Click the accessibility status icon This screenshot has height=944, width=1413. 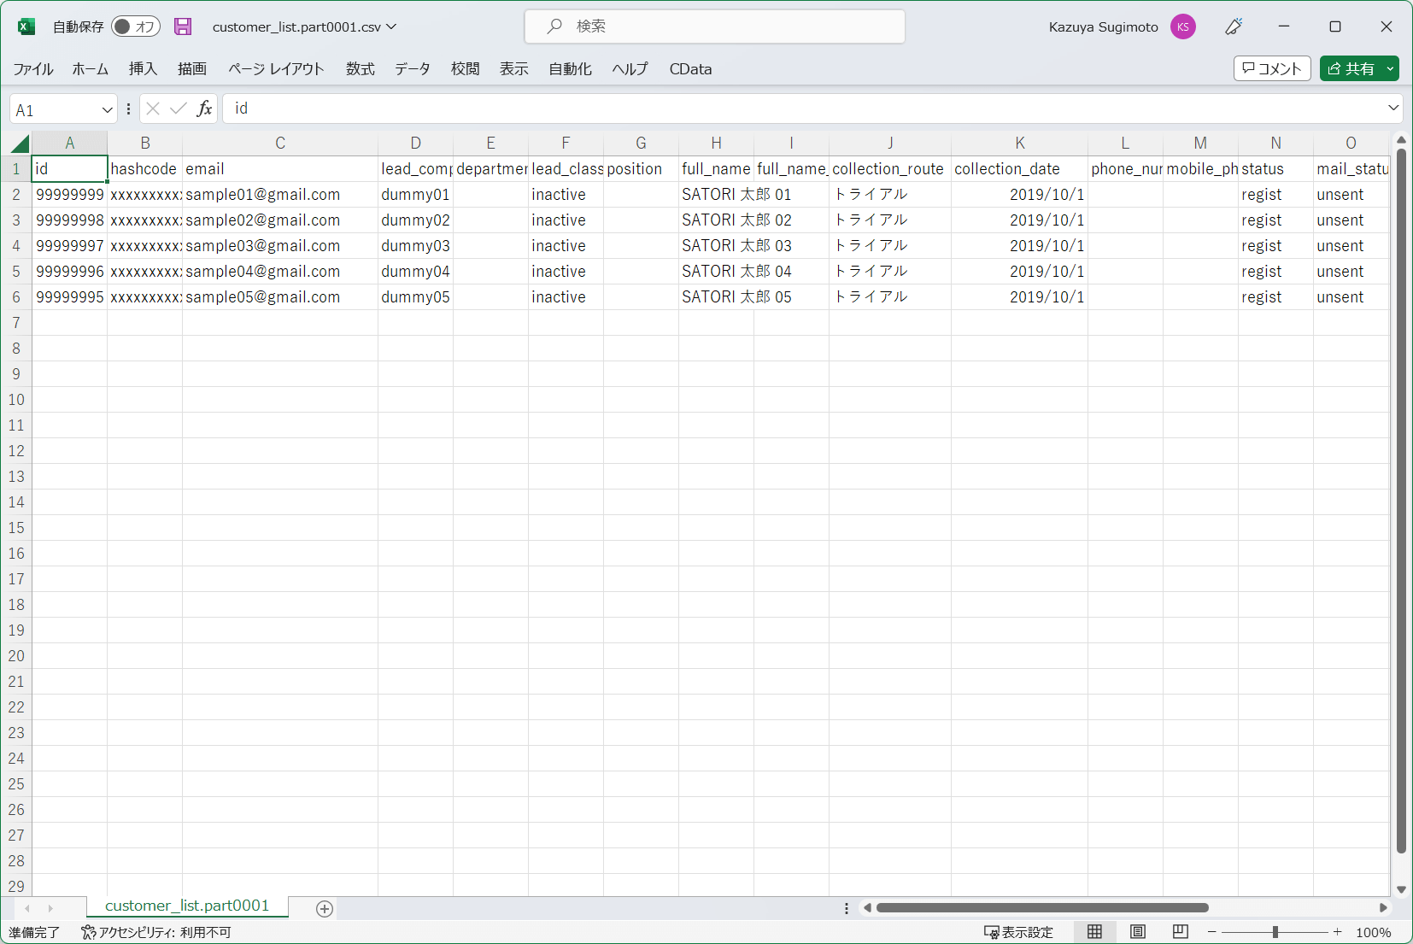88,932
